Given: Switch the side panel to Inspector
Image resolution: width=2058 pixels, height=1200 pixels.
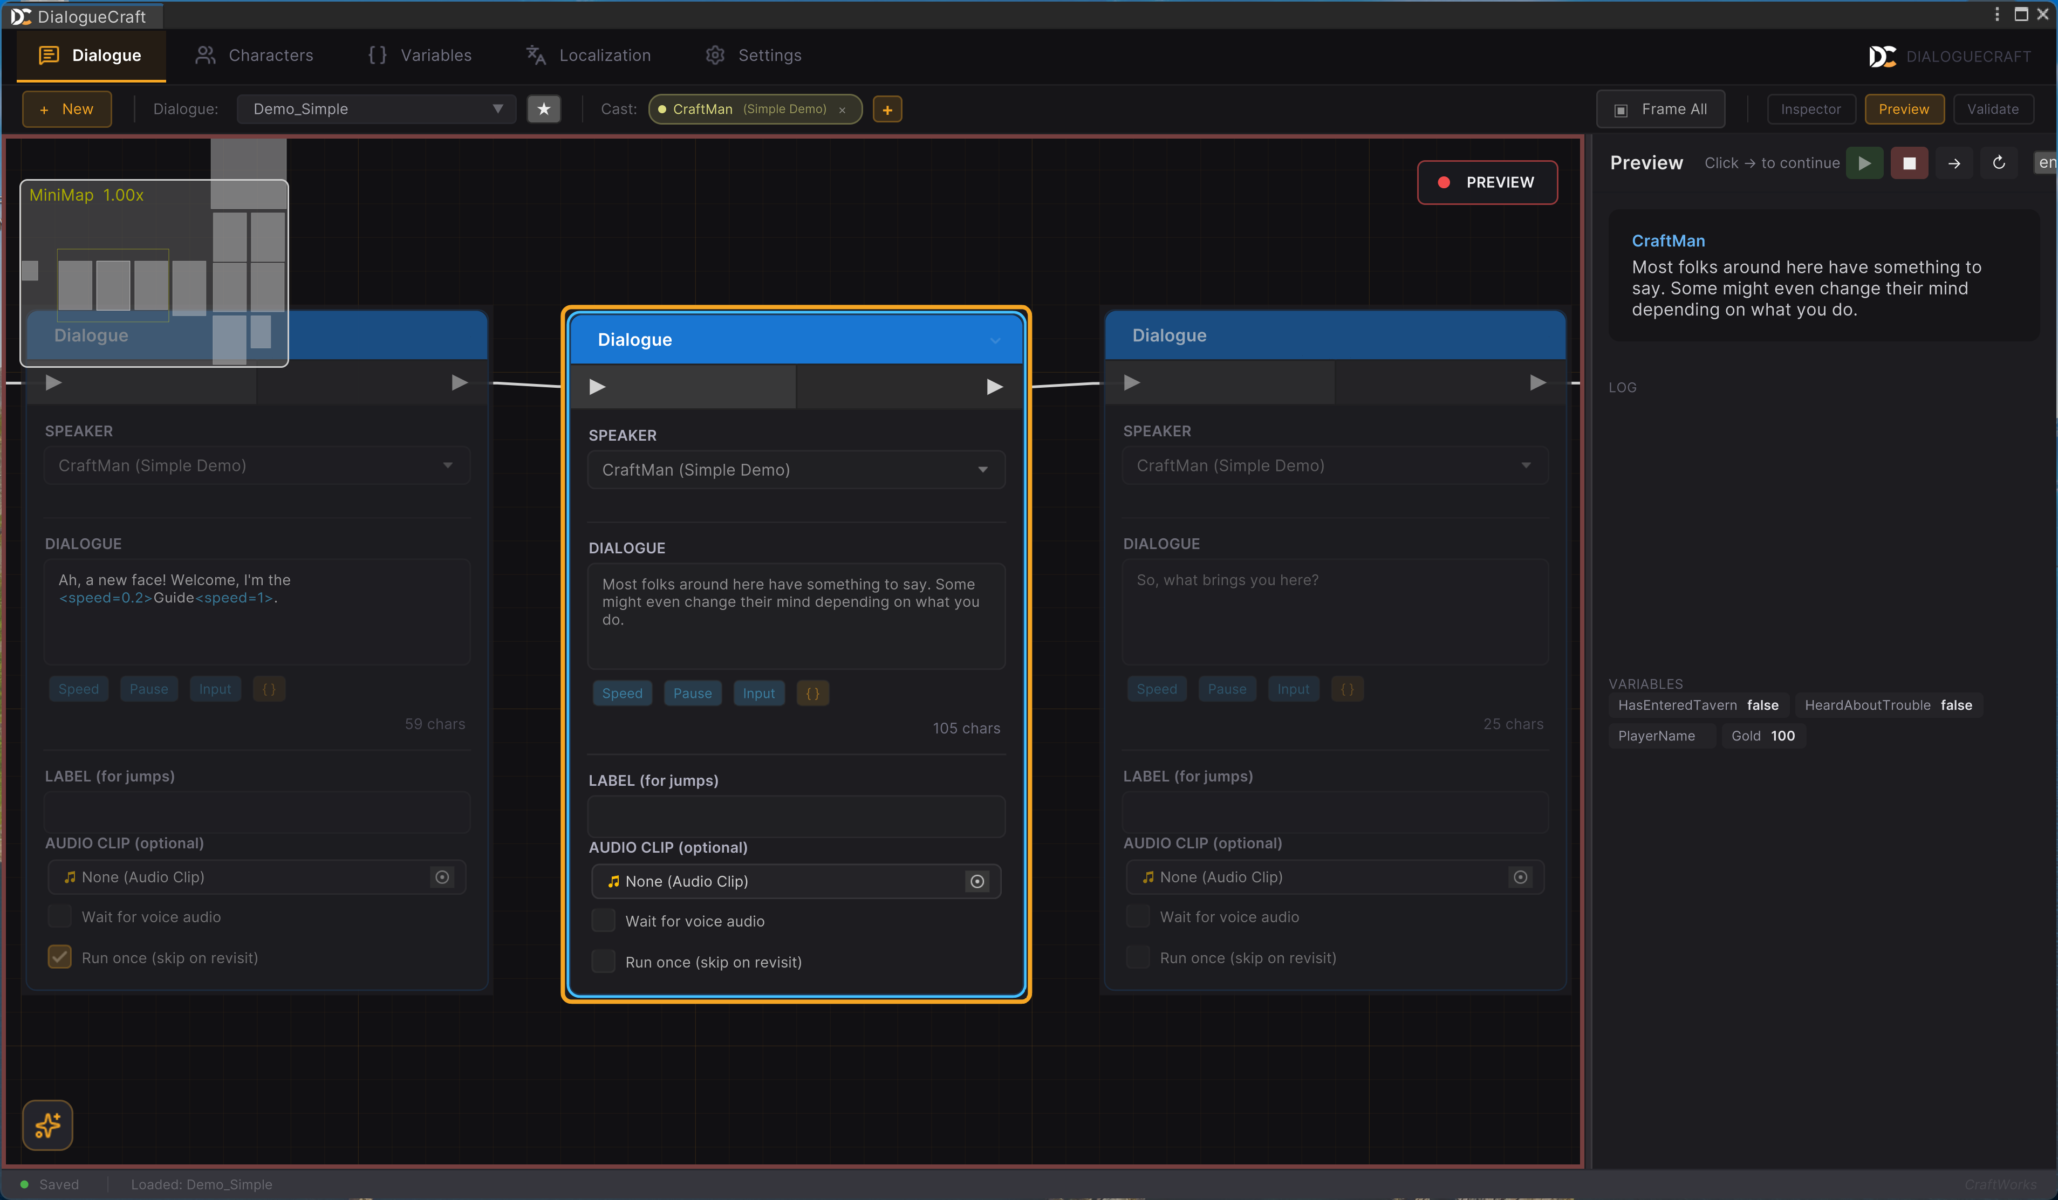Looking at the screenshot, I should point(1810,109).
